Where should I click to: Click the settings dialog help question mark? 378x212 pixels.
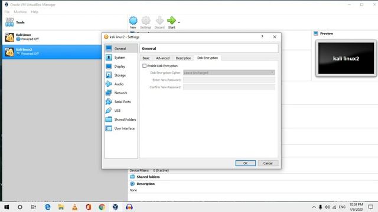(x=262, y=37)
